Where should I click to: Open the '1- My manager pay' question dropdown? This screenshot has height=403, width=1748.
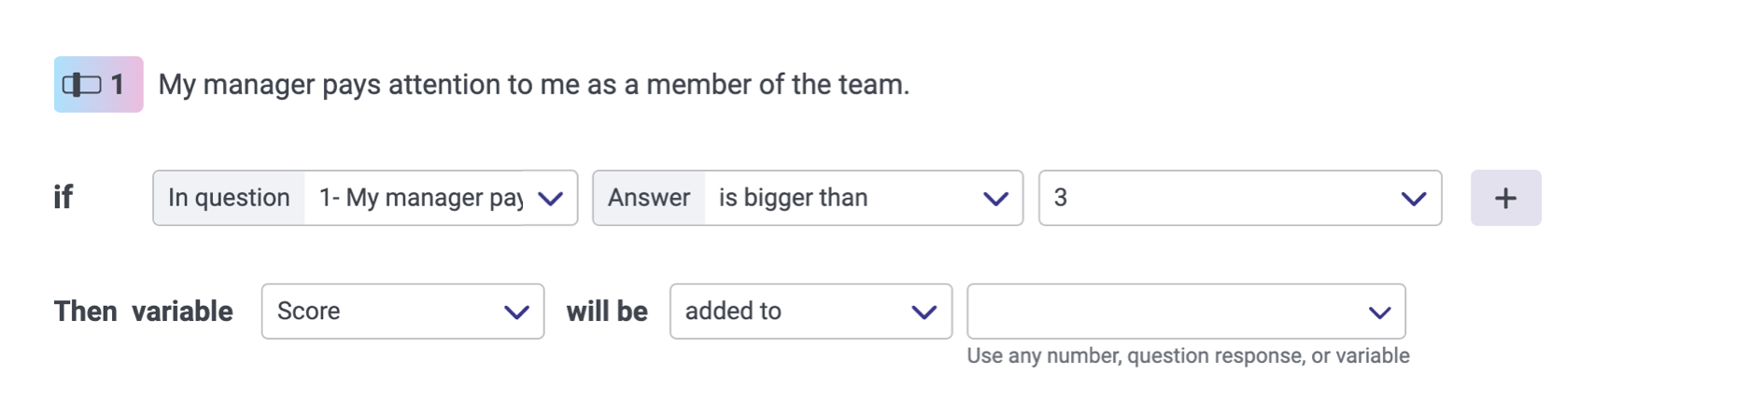[x=420, y=198]
